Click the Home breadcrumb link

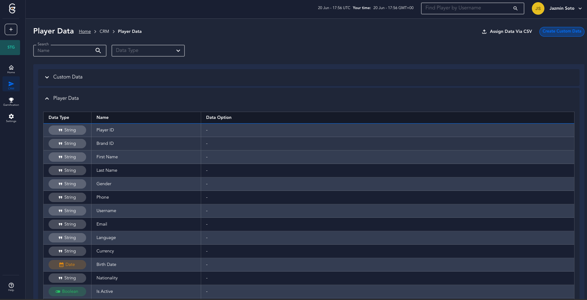tap(85, 32)
